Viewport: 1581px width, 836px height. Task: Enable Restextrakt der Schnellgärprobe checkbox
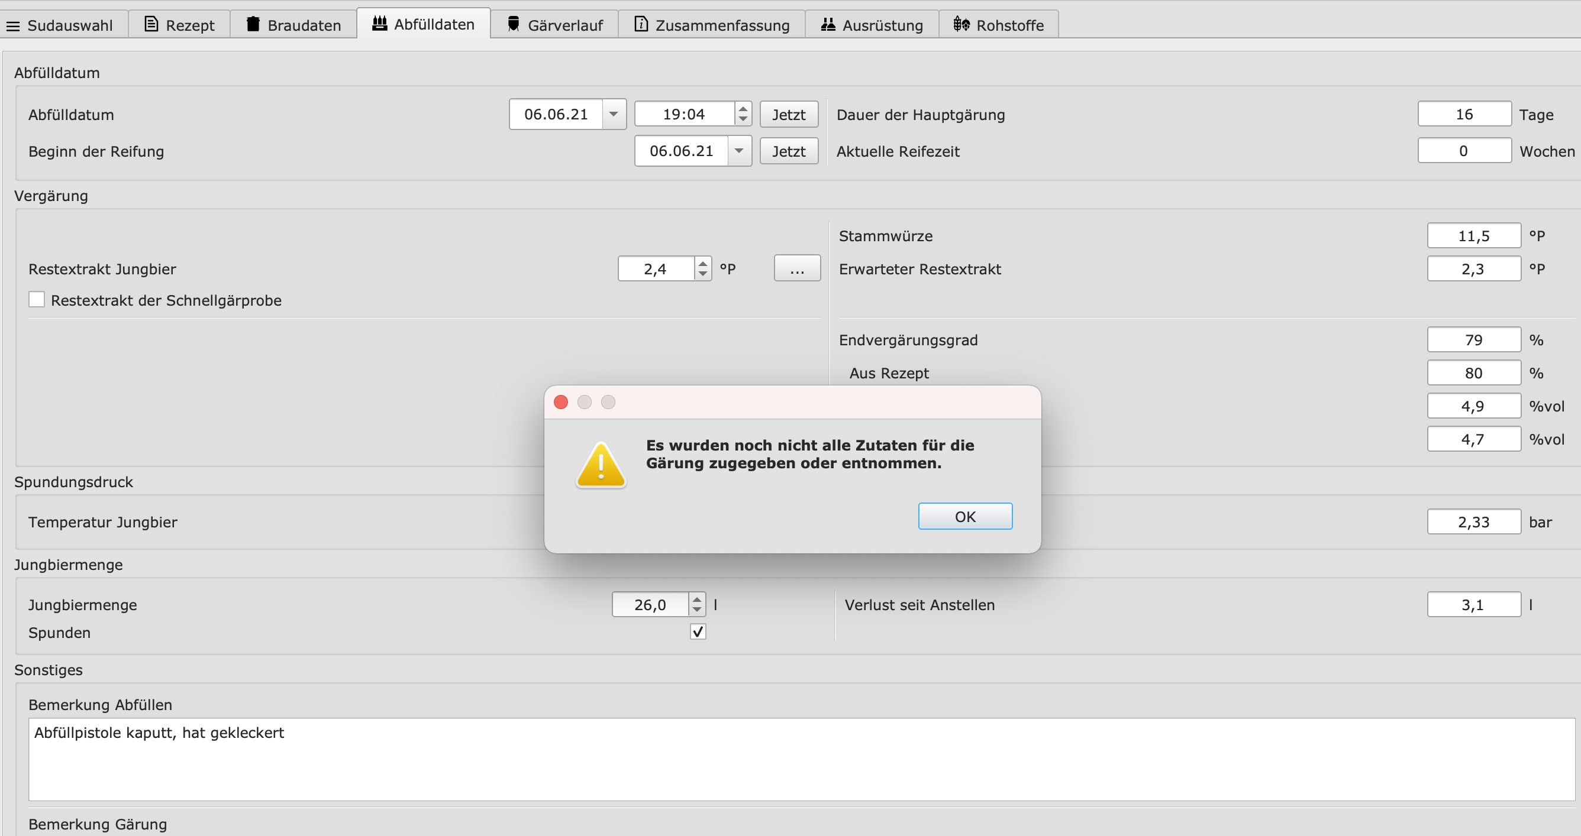click(37, 299)
